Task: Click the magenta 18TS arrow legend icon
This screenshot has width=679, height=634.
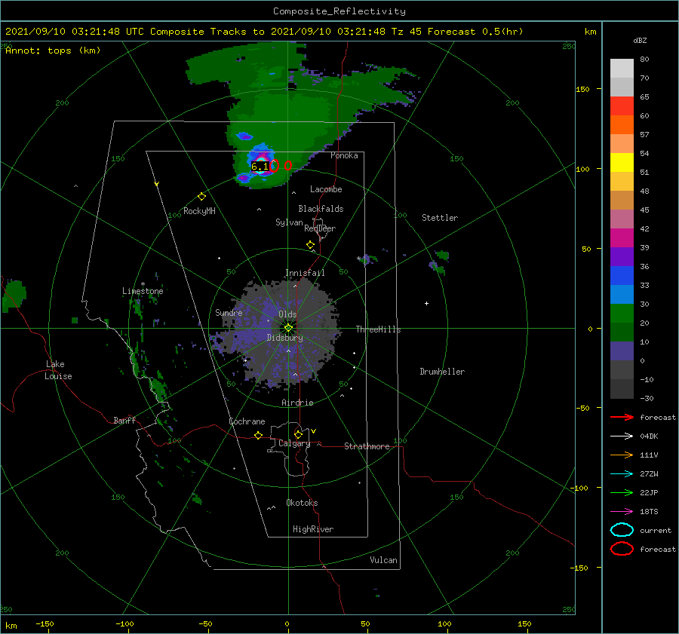Action: (622, 512)
